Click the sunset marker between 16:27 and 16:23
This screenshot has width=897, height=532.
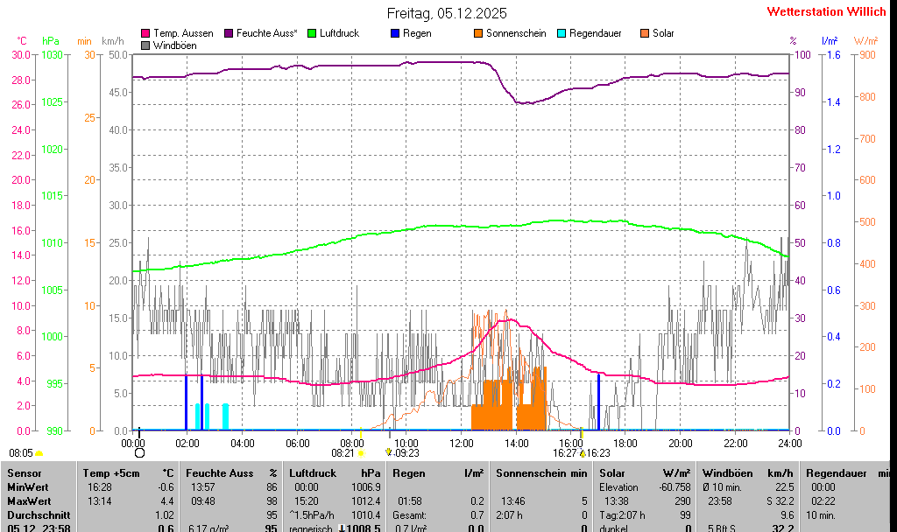[x=583, y=453]
